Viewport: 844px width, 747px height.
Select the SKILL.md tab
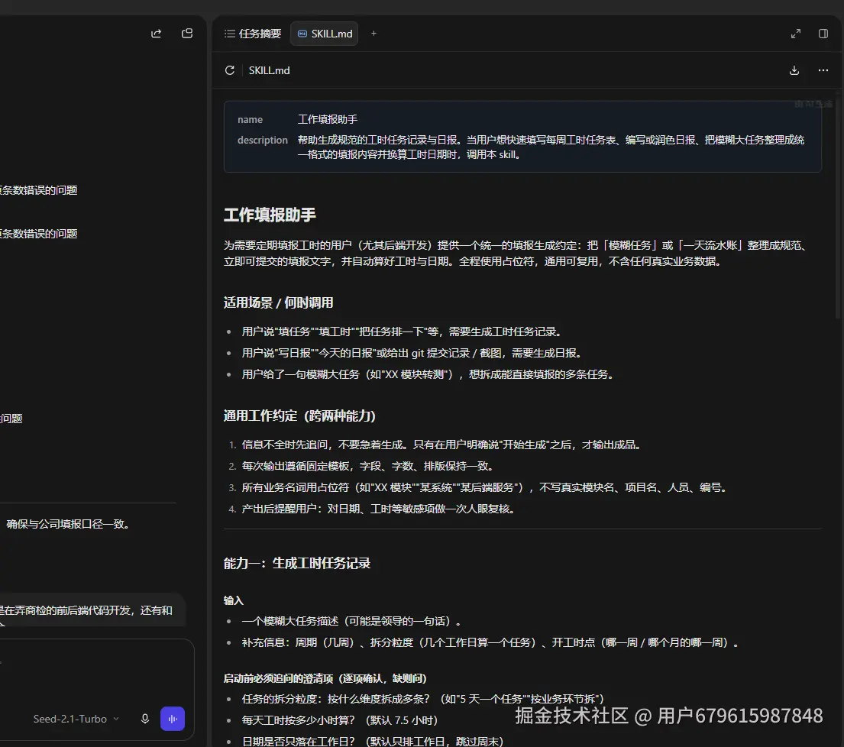[325, 34]
